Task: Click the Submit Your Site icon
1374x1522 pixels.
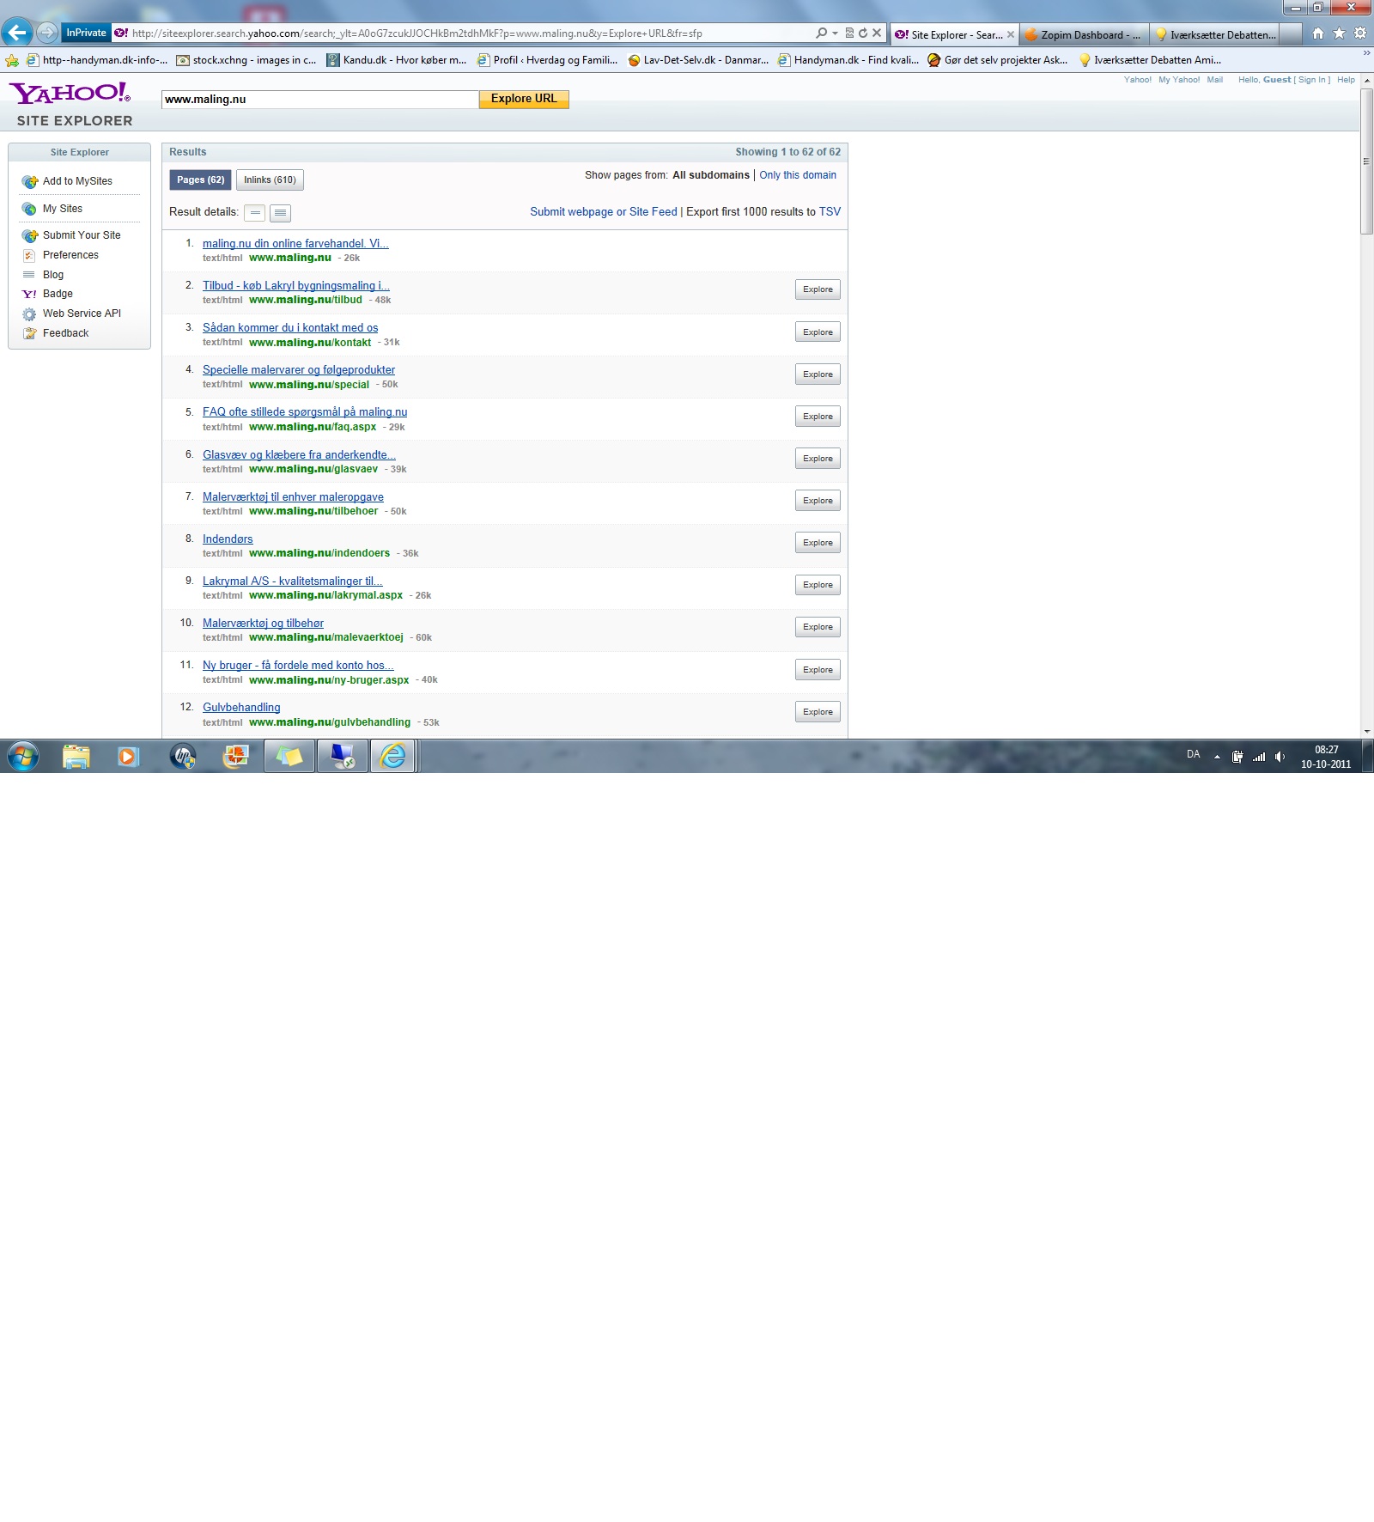Action: coord(30,235)
